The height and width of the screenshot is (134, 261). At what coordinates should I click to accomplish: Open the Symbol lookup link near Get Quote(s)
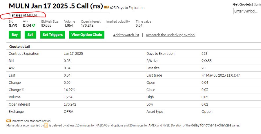[x=258, y=4]
